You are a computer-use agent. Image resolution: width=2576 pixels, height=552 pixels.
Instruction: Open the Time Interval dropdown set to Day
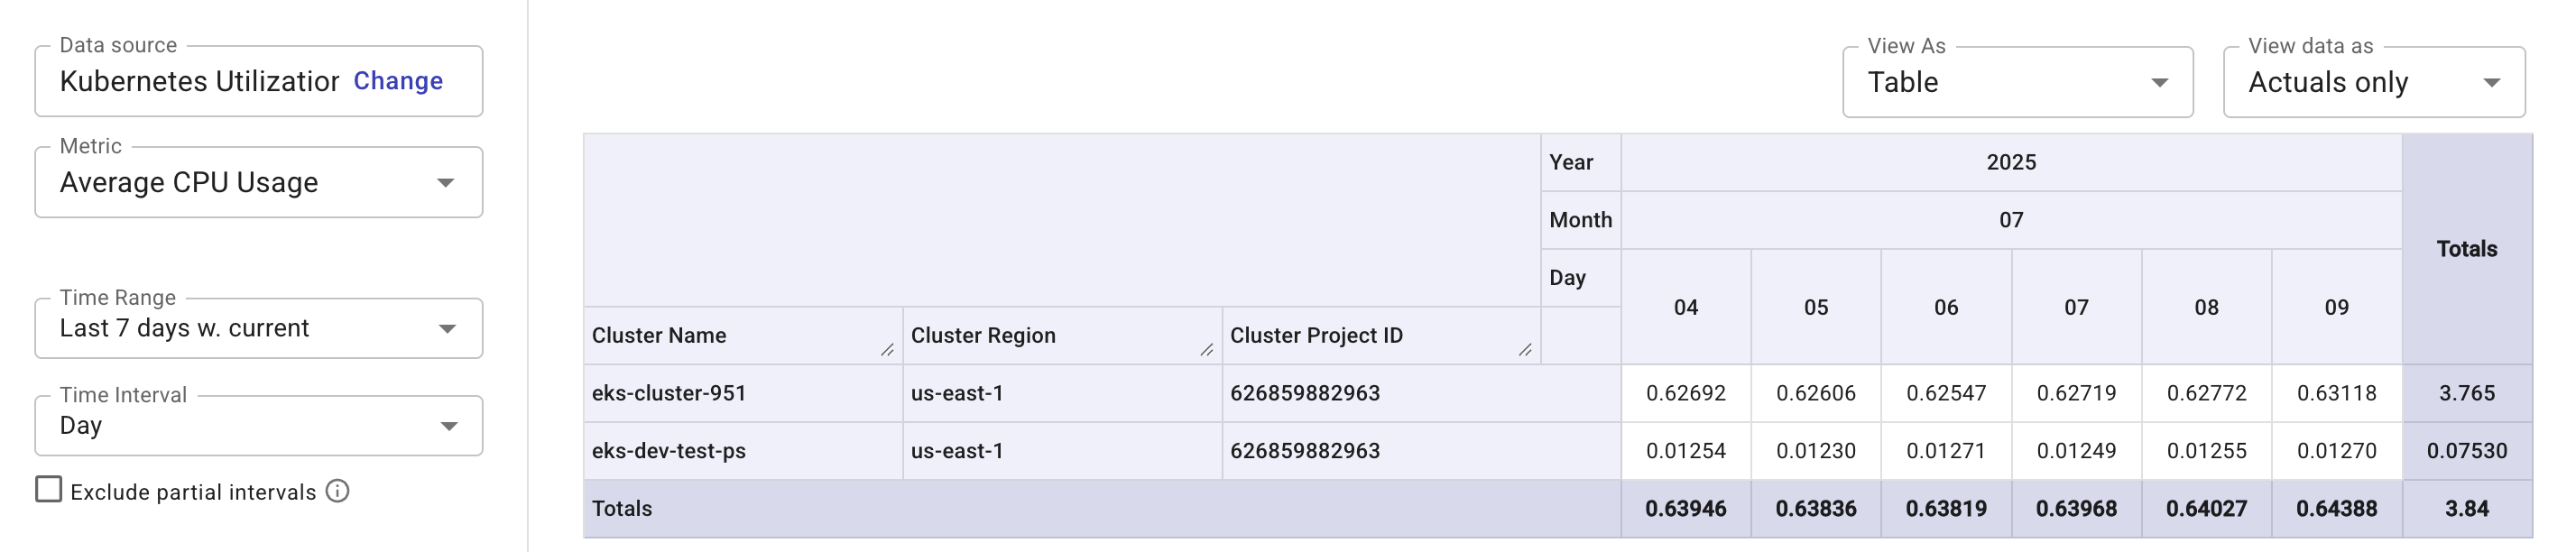[x=449, y=425]
